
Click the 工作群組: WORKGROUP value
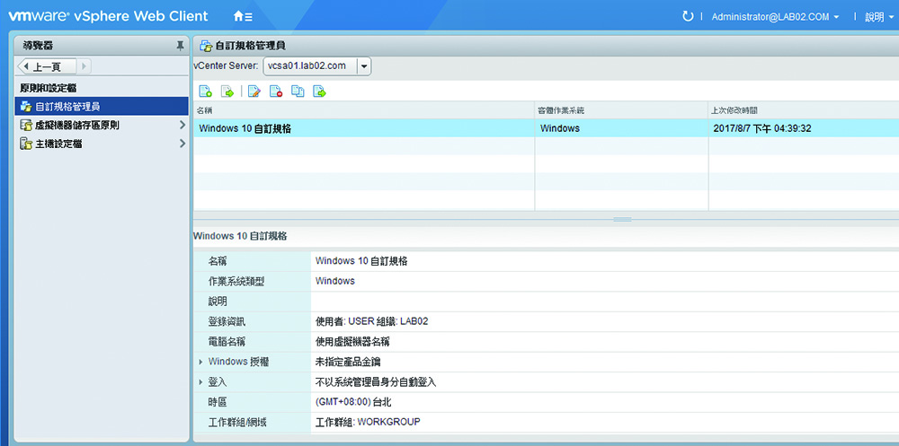368,422
